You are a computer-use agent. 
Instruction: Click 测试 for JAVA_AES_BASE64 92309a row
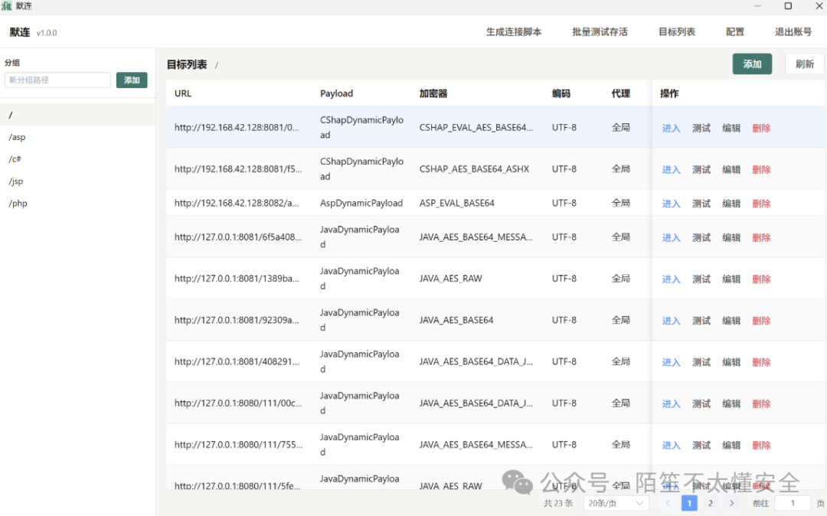pyautogui.click(x=701, y=321)
